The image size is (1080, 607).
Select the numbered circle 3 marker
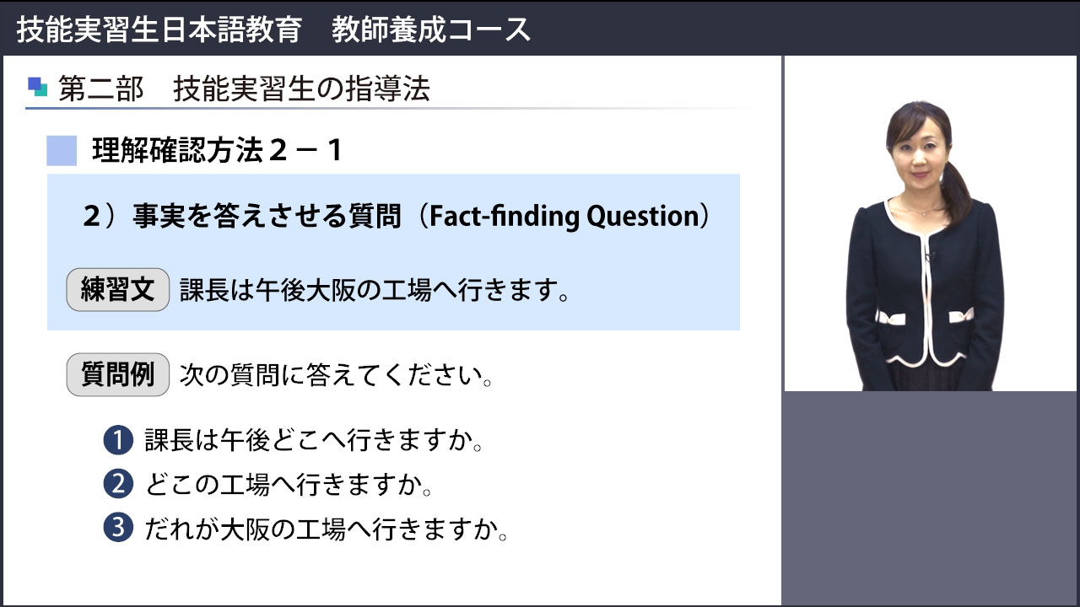pos(118,529)
